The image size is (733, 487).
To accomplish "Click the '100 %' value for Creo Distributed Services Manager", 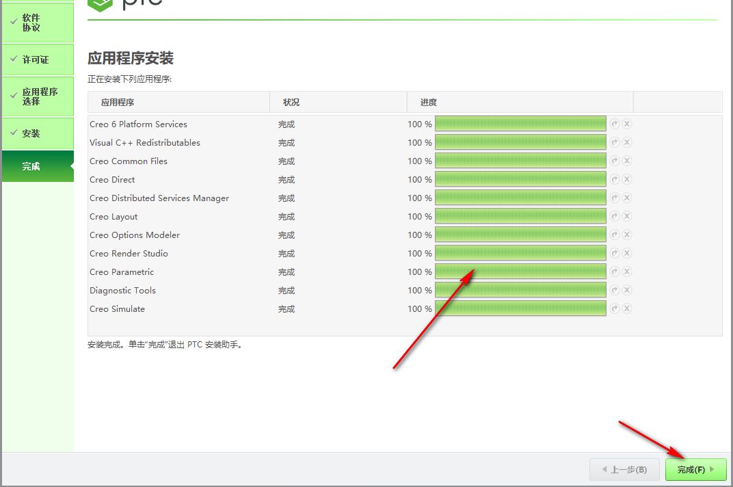I will click(x=420, y=198).
